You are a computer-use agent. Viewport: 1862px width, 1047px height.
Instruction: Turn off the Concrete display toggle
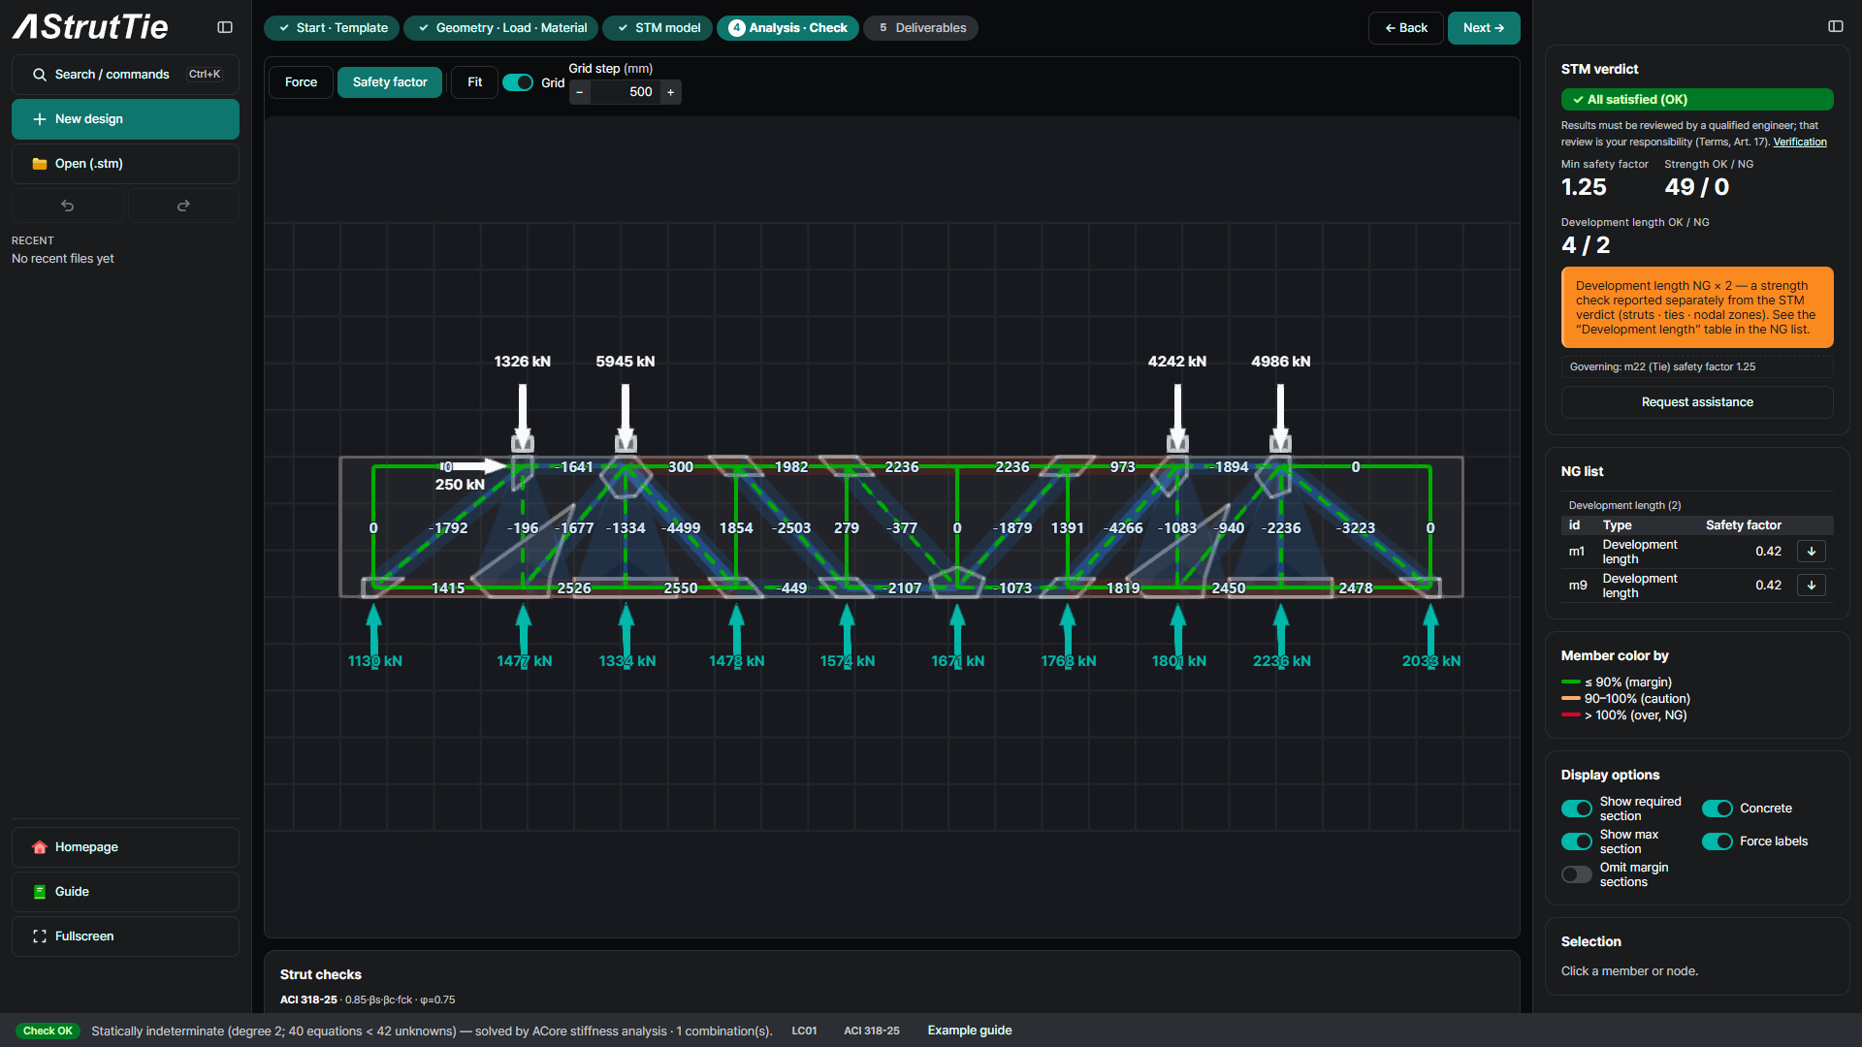click(x=1718, y=809)
